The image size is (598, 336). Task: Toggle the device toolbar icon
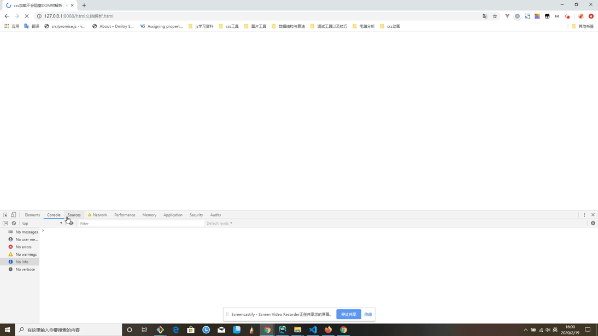[13, 215]
